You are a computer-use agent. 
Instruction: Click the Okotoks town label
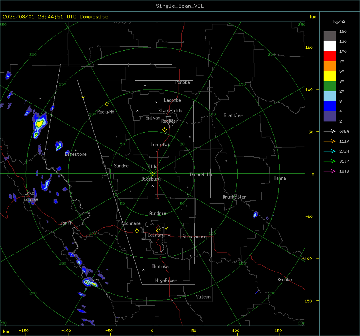point(160,266)
